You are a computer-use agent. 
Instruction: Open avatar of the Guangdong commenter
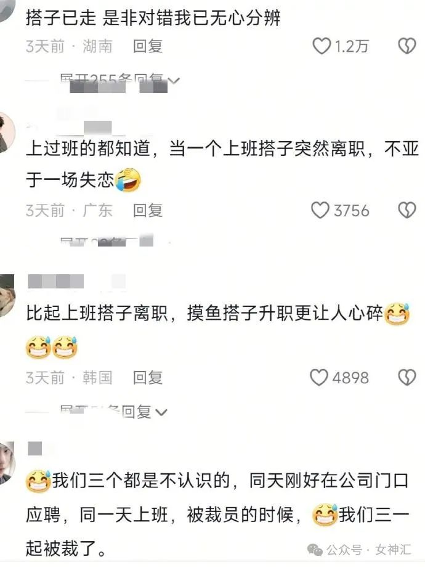click(x=7, y=133)
